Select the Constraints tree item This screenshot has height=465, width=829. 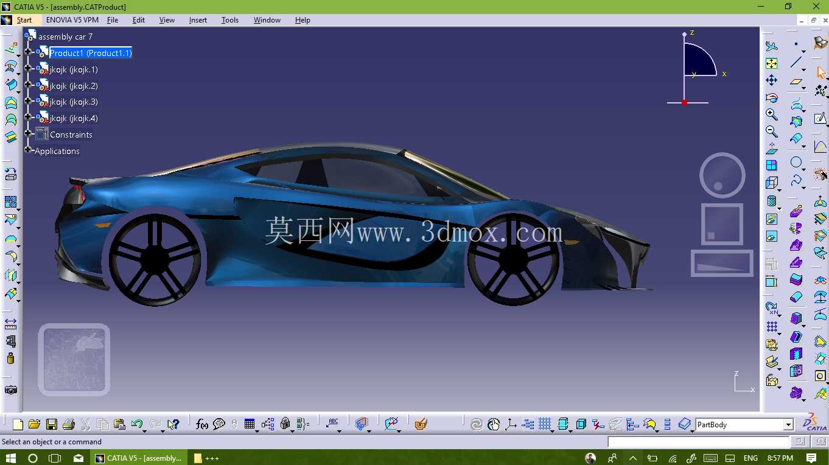point(71,135)
